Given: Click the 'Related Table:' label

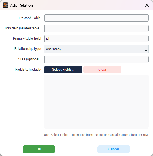Looking at the screenshot, I should pos(30,18).
